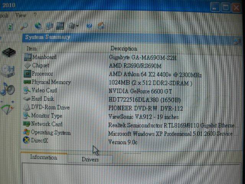
Task: Click the Physical Memory RAM icon
Action: coord(27,82)
